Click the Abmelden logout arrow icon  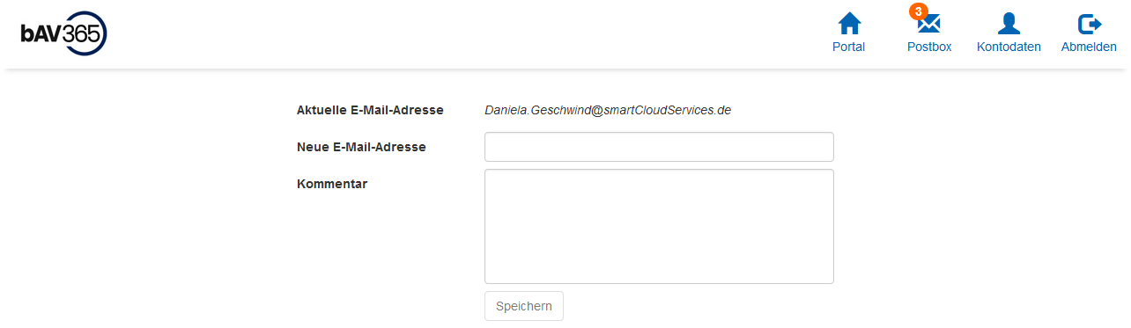coord(1090,24)
